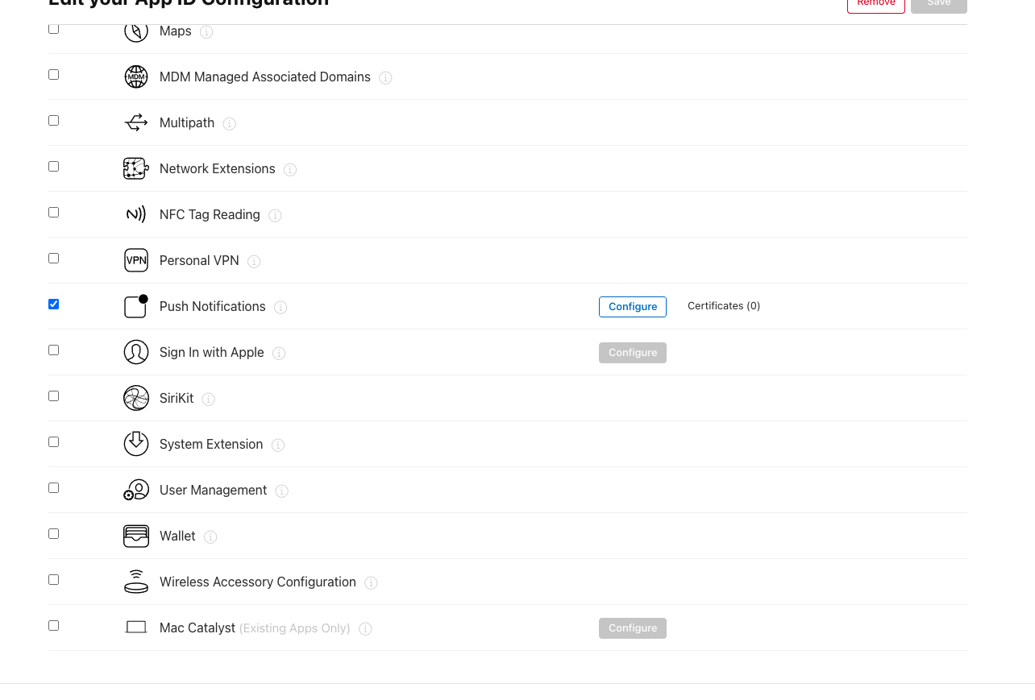Screen dimensions: 1035x700
Task: Click the grey Save button
Action: [939, 4]
